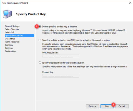The width and height of the screenshot is (133, 111).
Task: Focus the retail Product Key text box
Action: pos(61,76)
